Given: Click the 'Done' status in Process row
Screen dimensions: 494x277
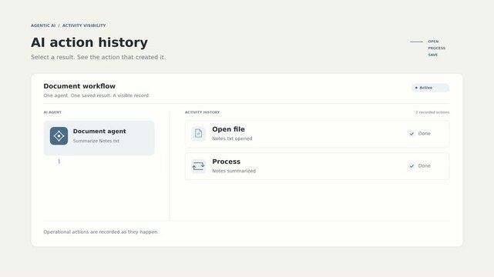Looking at the screenshot, I should tap(424, 166).
